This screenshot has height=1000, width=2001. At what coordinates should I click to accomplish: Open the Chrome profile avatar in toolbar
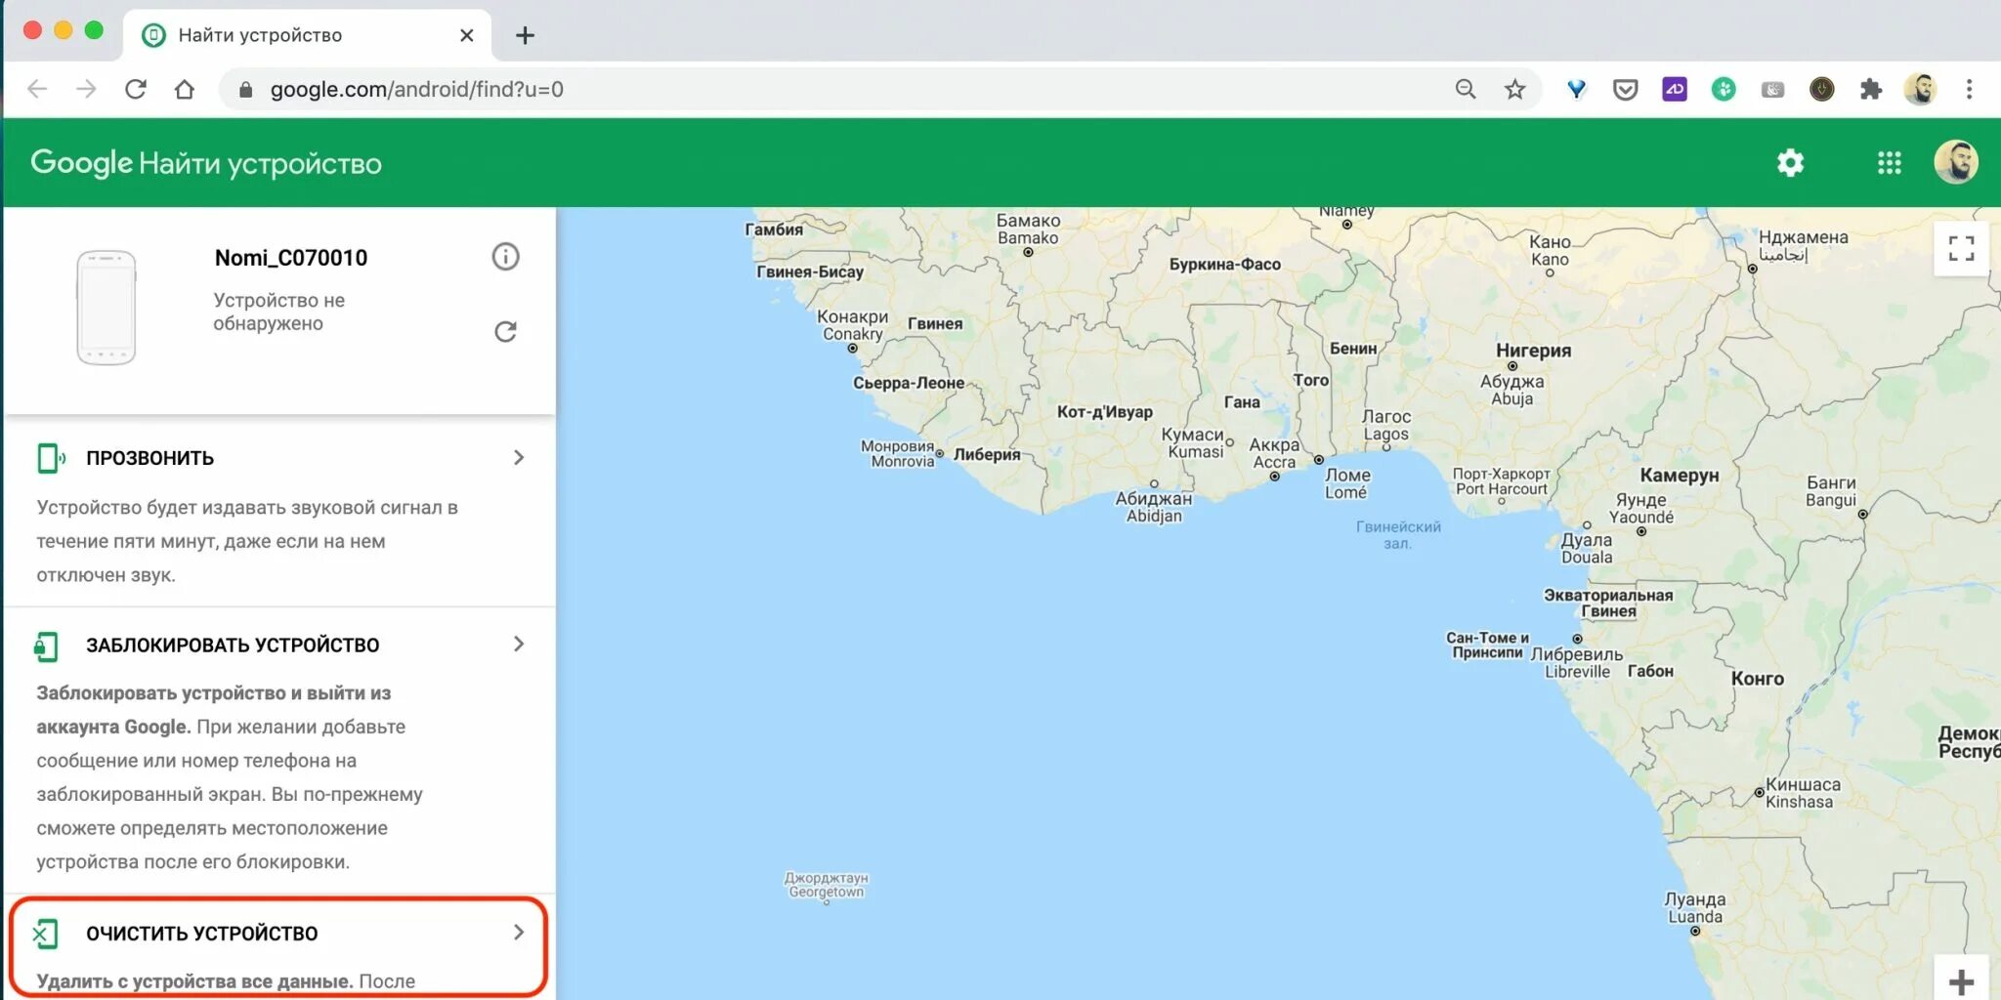pos(1920,89)
